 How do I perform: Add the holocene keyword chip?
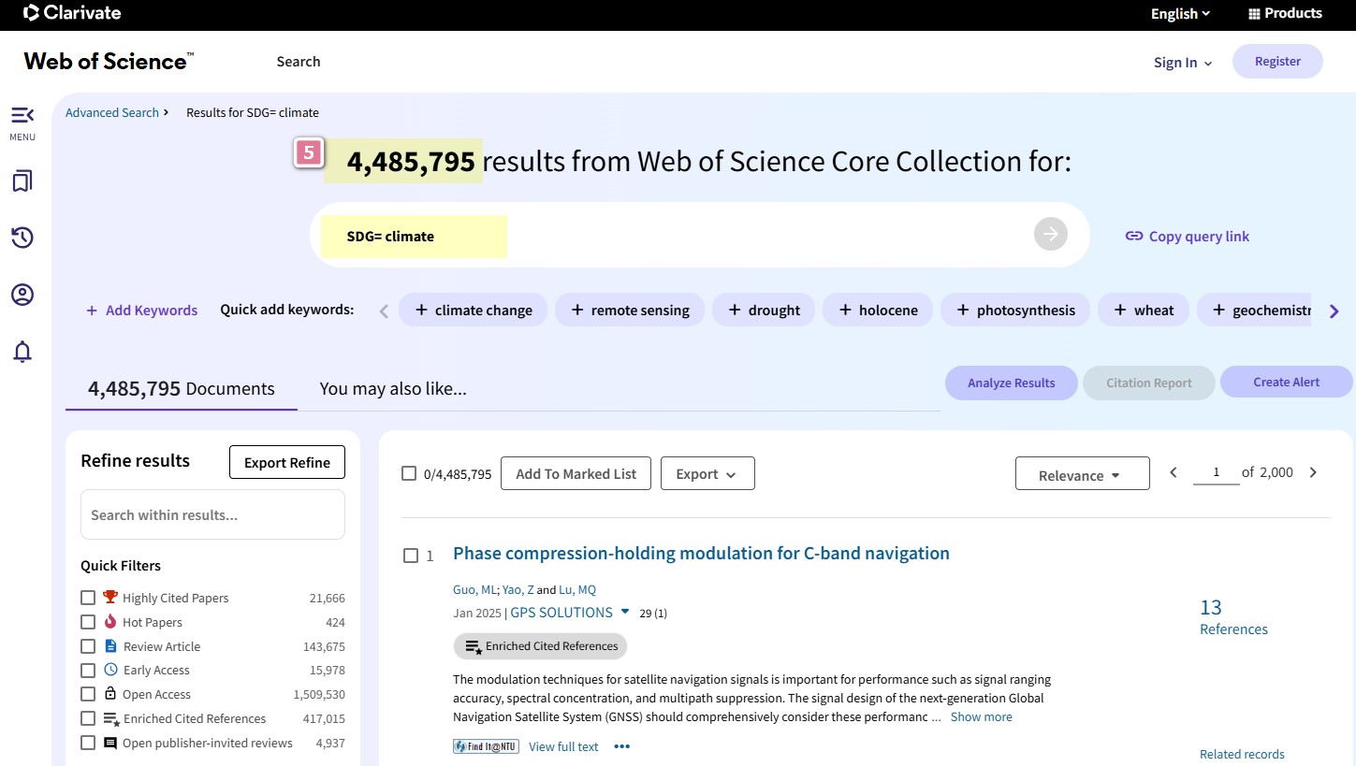(x=878, y=311)
